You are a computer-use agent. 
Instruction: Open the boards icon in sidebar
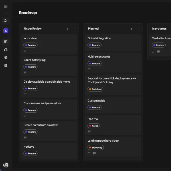coord(6,42)
